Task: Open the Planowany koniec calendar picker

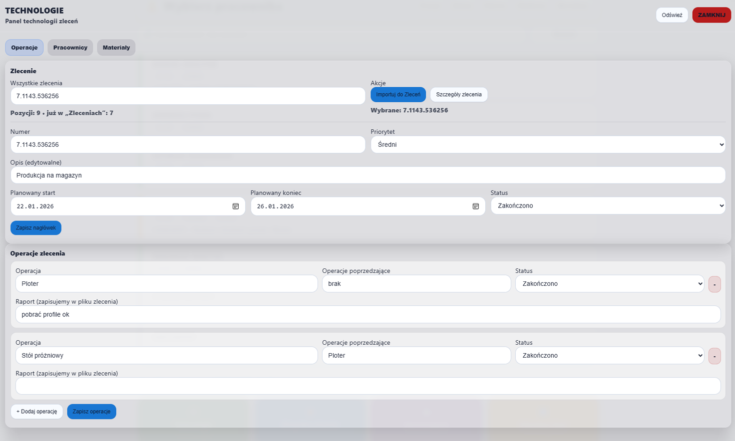Action: click(x=475, y=207)
